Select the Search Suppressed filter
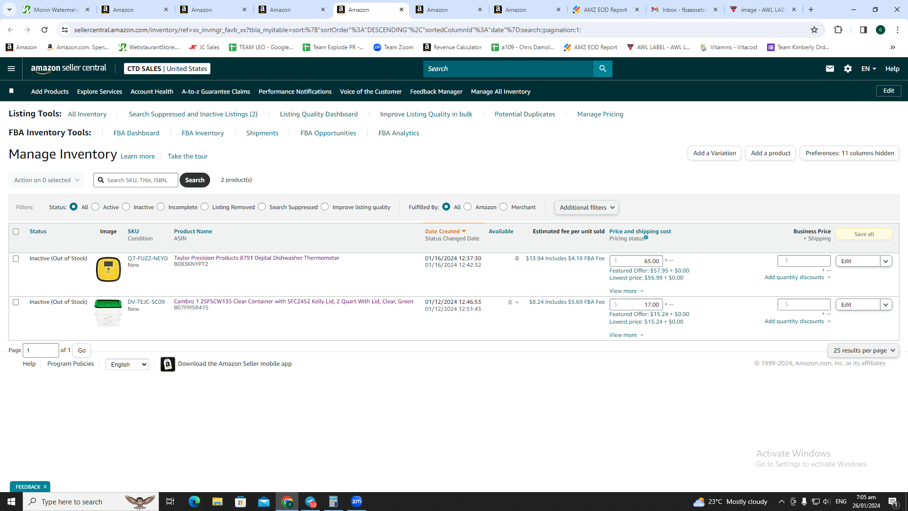This screenshot has height=511, width=908. pos(262,207)
